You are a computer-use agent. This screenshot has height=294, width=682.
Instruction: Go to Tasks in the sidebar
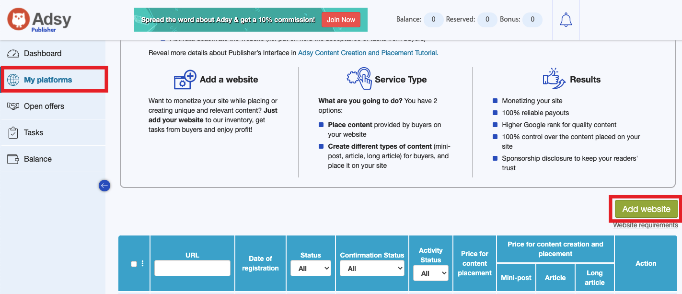[34, 132]
